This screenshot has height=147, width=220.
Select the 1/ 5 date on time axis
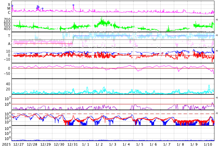(x=140, y=144)
